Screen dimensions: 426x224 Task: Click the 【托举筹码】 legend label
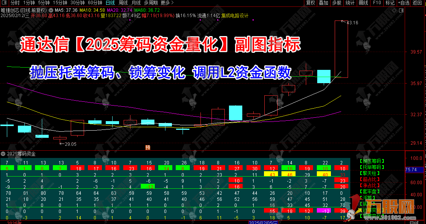click(x=372, y=167)
